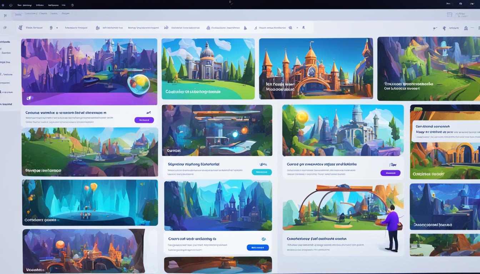Click the magic wand icon on the first template card

click(149, 112)
